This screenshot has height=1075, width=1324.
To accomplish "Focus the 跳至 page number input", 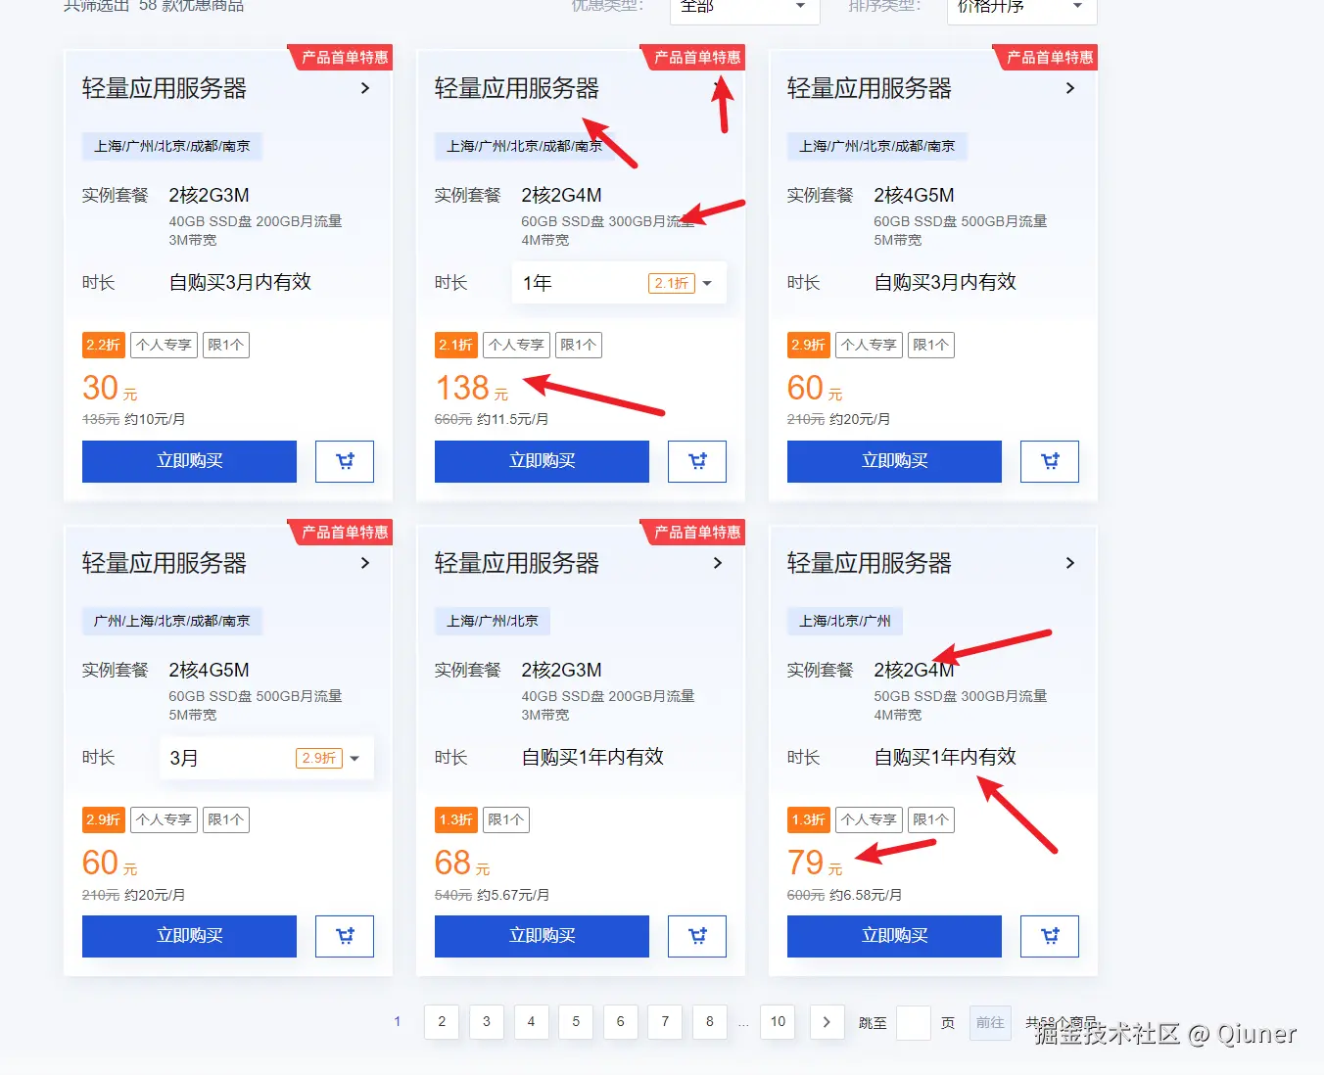I will click(x=914, y=1022).
